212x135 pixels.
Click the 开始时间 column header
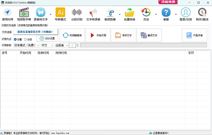(25, 53)
